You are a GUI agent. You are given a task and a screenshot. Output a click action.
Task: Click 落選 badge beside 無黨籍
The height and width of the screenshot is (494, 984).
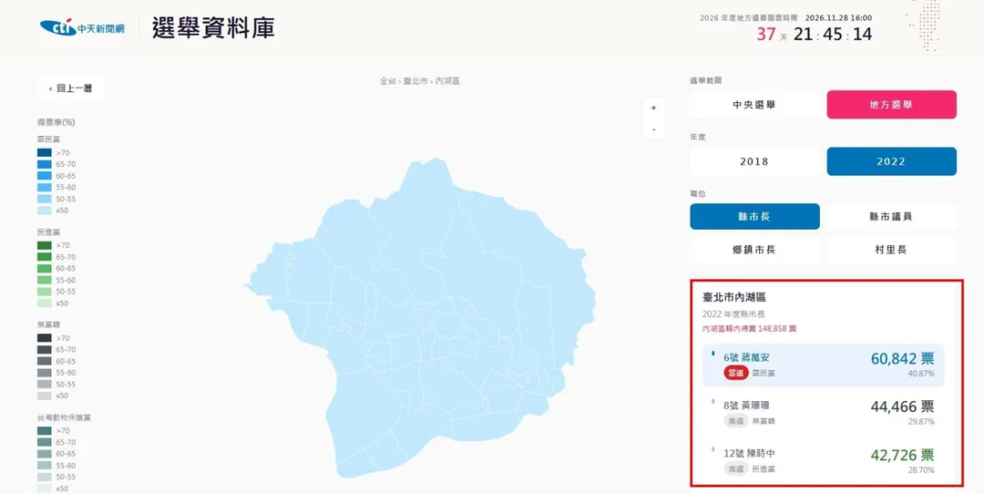pyautogui.click(x=734, y=421)
